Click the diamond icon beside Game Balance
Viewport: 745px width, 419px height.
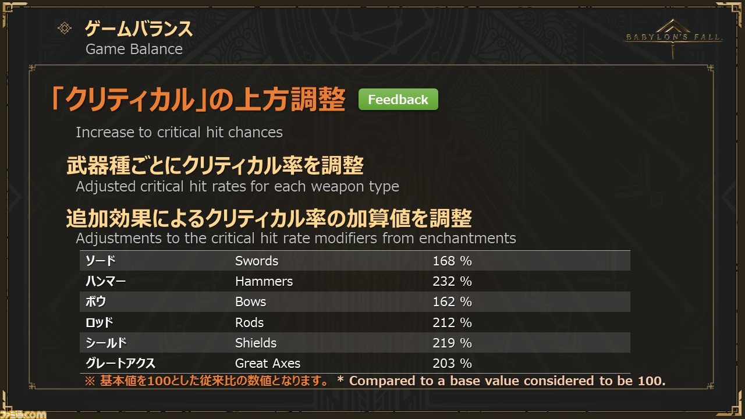click(x=65, y=28)
